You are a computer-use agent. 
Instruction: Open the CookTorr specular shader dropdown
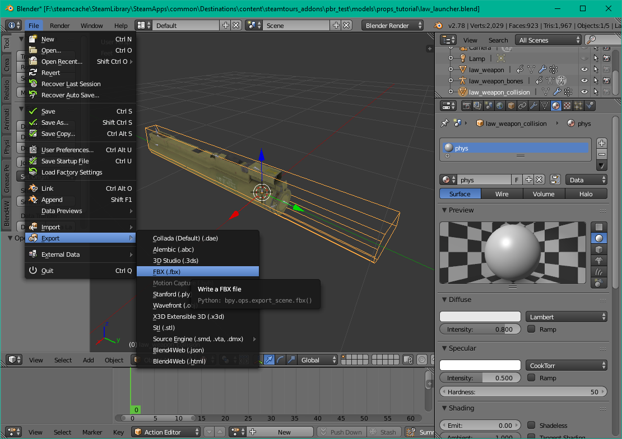[x=566, y=366]
